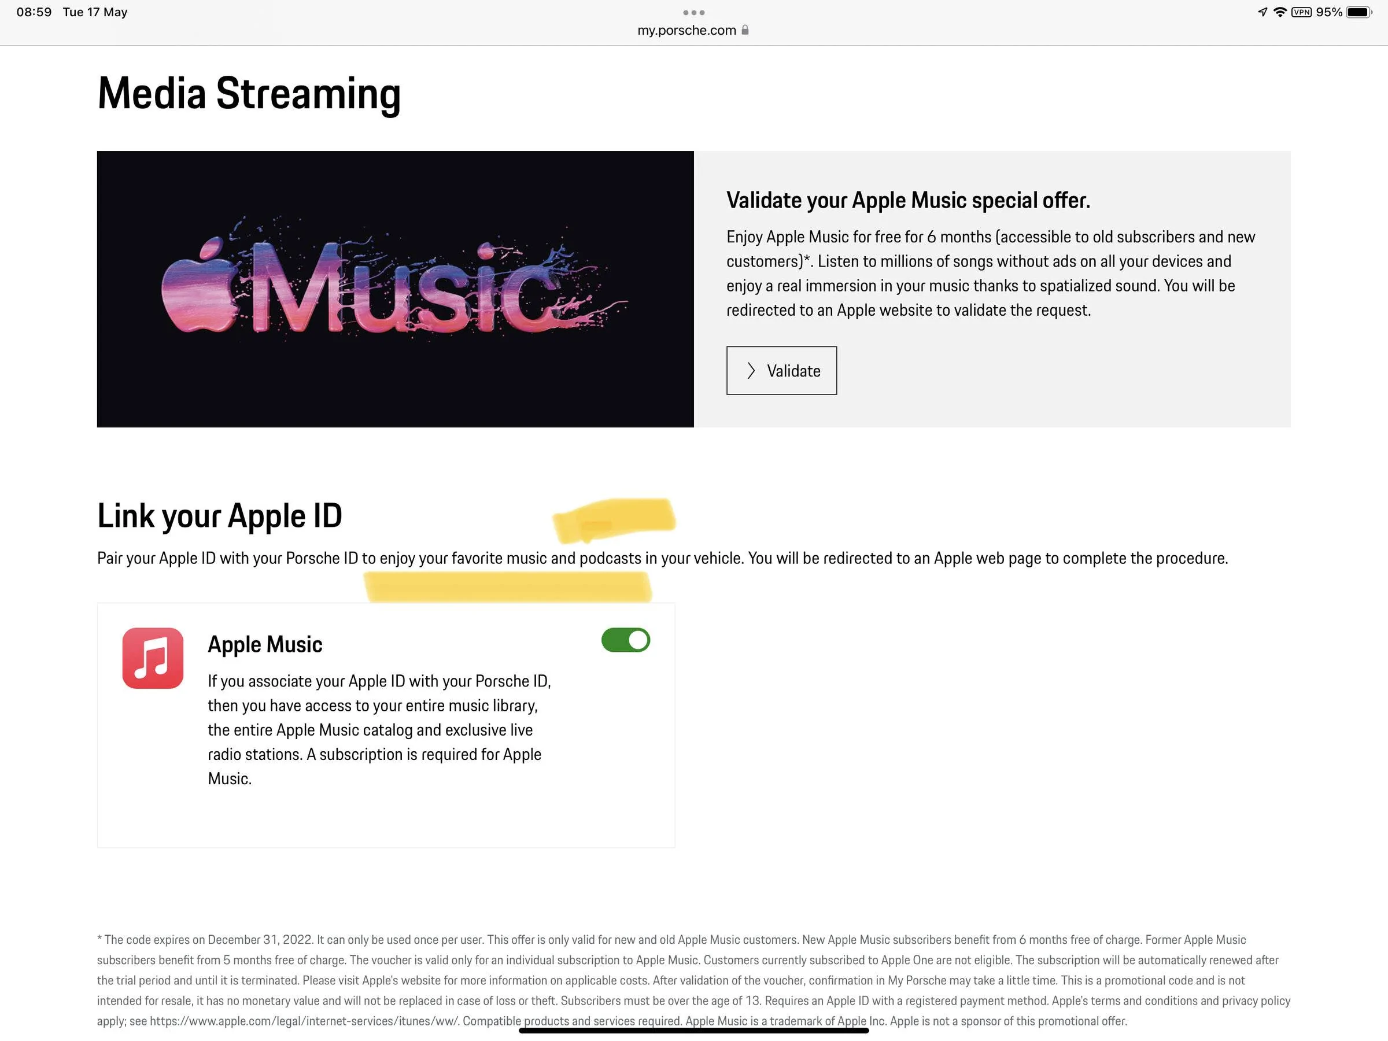This screenshot has height=1041, width=1388.
Task: Tap the 95% battery percentage text
Action: pyautogui.click(x=1329, y=12)
